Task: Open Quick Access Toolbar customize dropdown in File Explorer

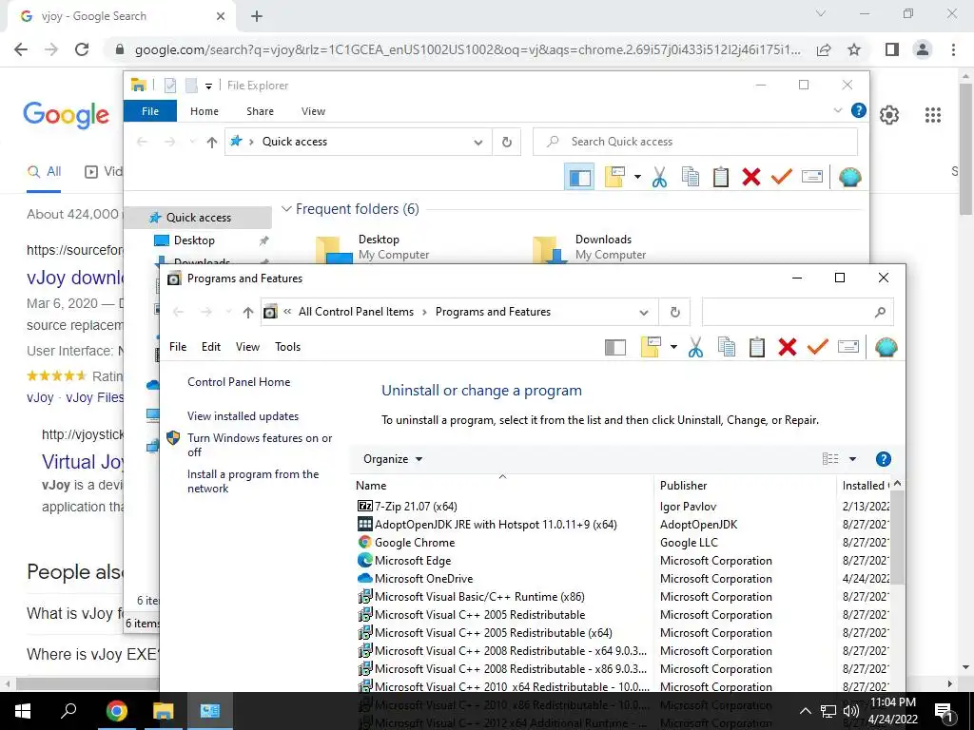Action: 208,86
